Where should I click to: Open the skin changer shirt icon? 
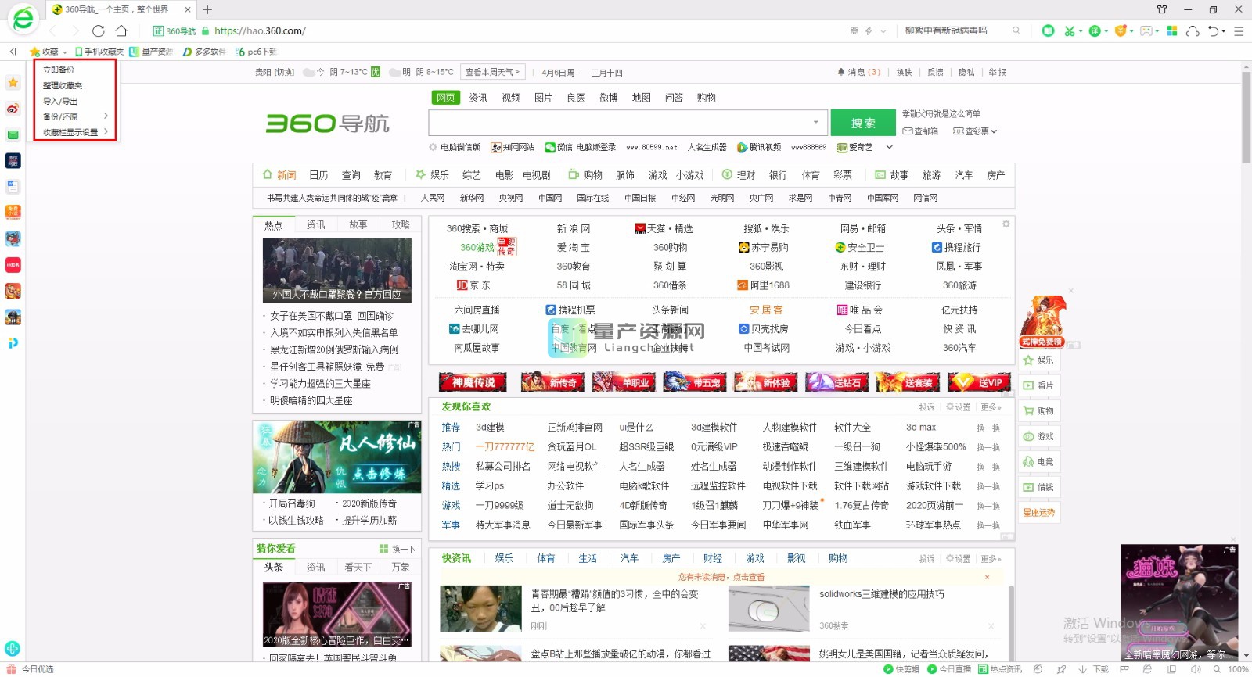tap(1162, 9)
